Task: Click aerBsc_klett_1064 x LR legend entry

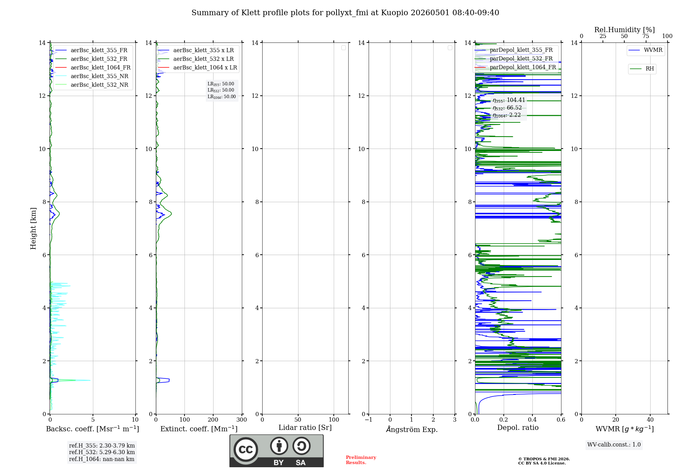Action: 198,68
